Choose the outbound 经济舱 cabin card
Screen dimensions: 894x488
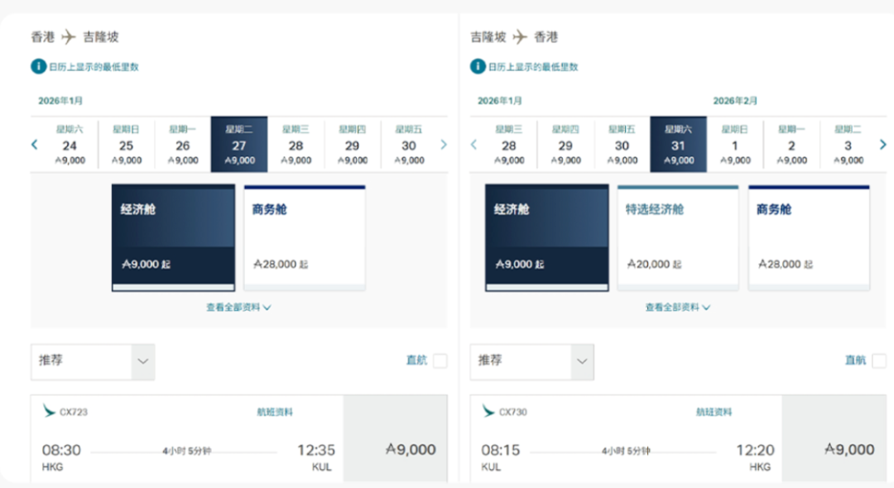[x=173, y=237]
